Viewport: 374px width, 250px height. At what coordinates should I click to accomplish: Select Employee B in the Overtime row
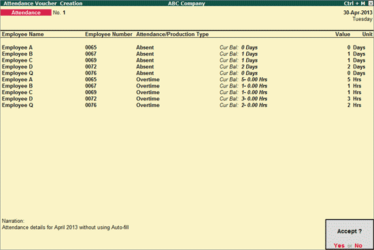pyautogui.click(x=17, y=86)
